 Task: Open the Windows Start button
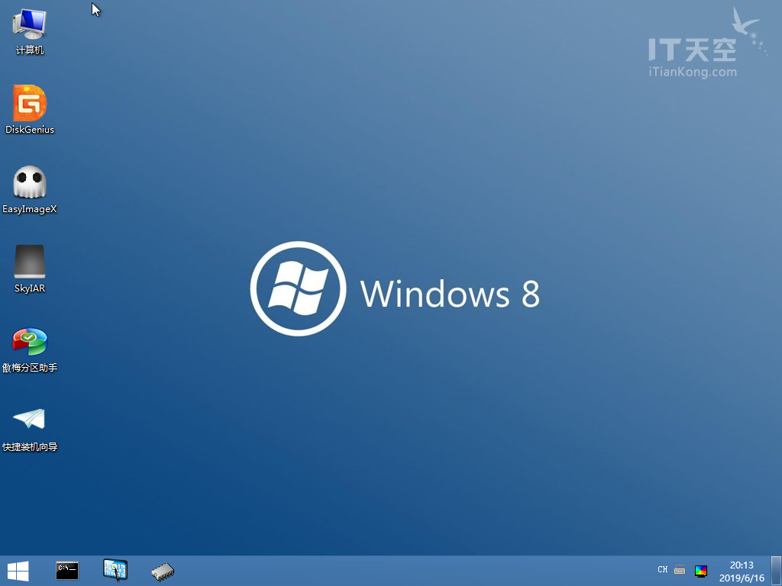coord(18,571)
